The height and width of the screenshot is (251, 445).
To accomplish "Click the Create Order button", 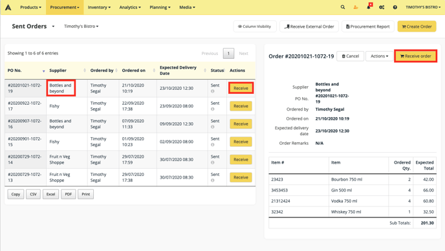I will (x=417, y=27).
